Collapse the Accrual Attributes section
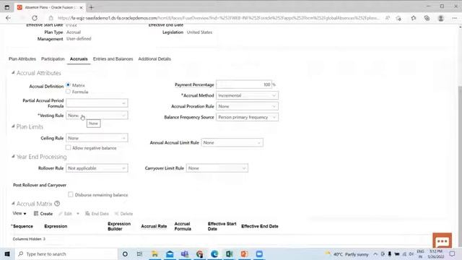This screenshot has width=462, height=260. [x=13, y=72]
